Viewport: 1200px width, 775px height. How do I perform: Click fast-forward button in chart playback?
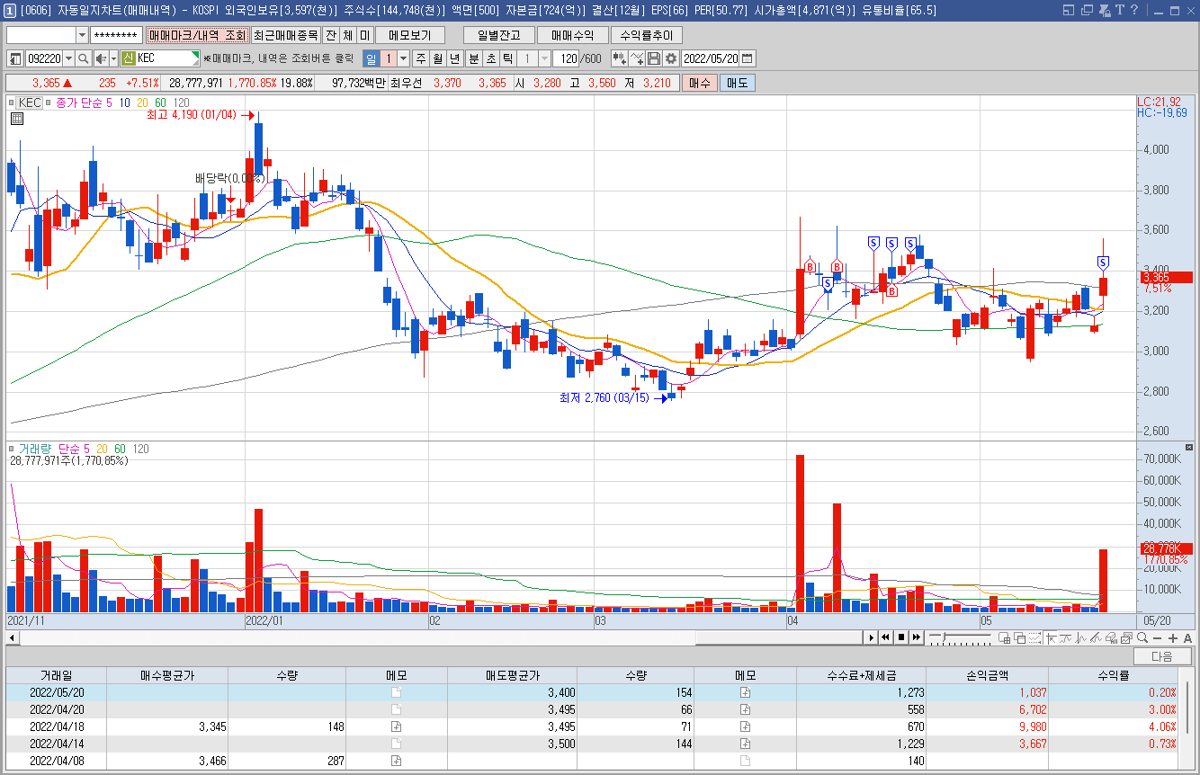[917, 637]
